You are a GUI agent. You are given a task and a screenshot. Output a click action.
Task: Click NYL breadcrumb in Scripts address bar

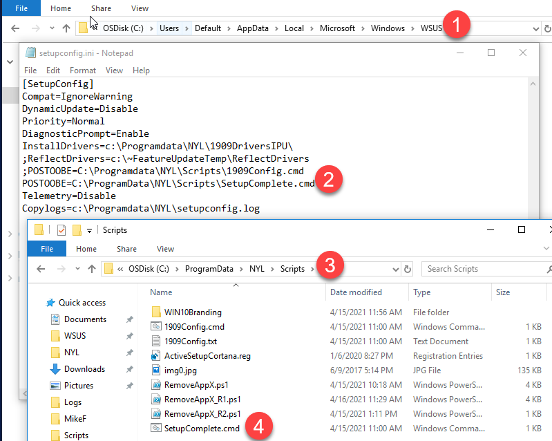coord(256,269)
